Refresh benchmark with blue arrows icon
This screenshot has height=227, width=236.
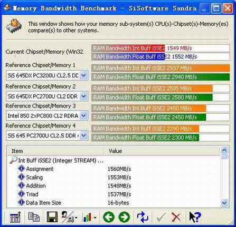pos(143,217)
